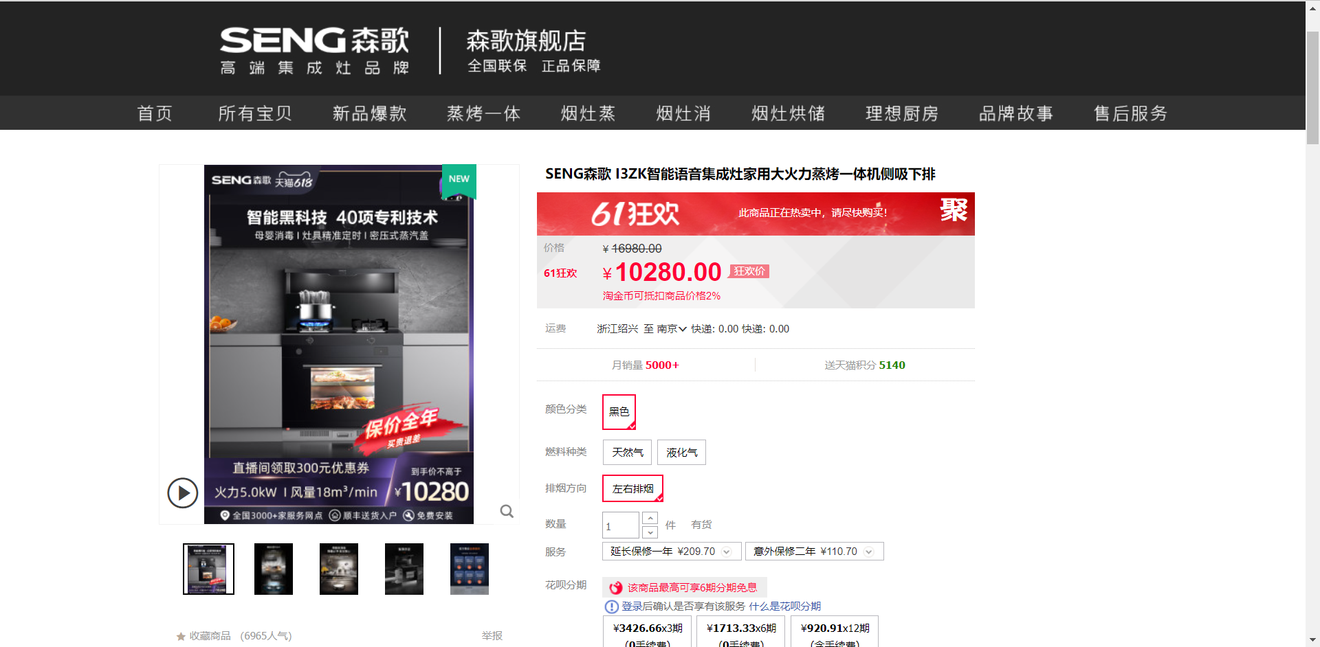Click the 61狂欢 promotional banner
Image resolution: width=1320 pixels, height=647 pixels.
(x=756, y=214)
